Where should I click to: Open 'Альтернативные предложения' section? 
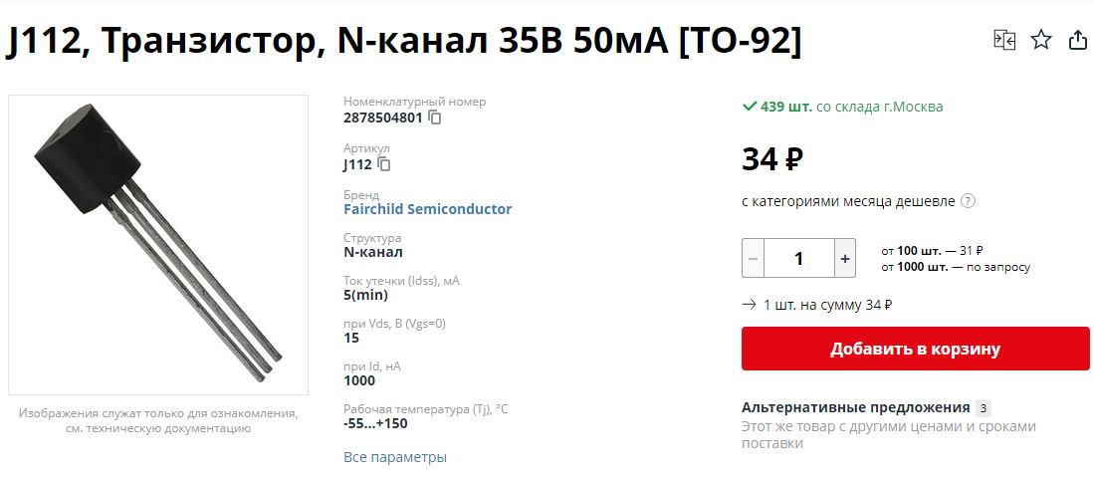855,407
